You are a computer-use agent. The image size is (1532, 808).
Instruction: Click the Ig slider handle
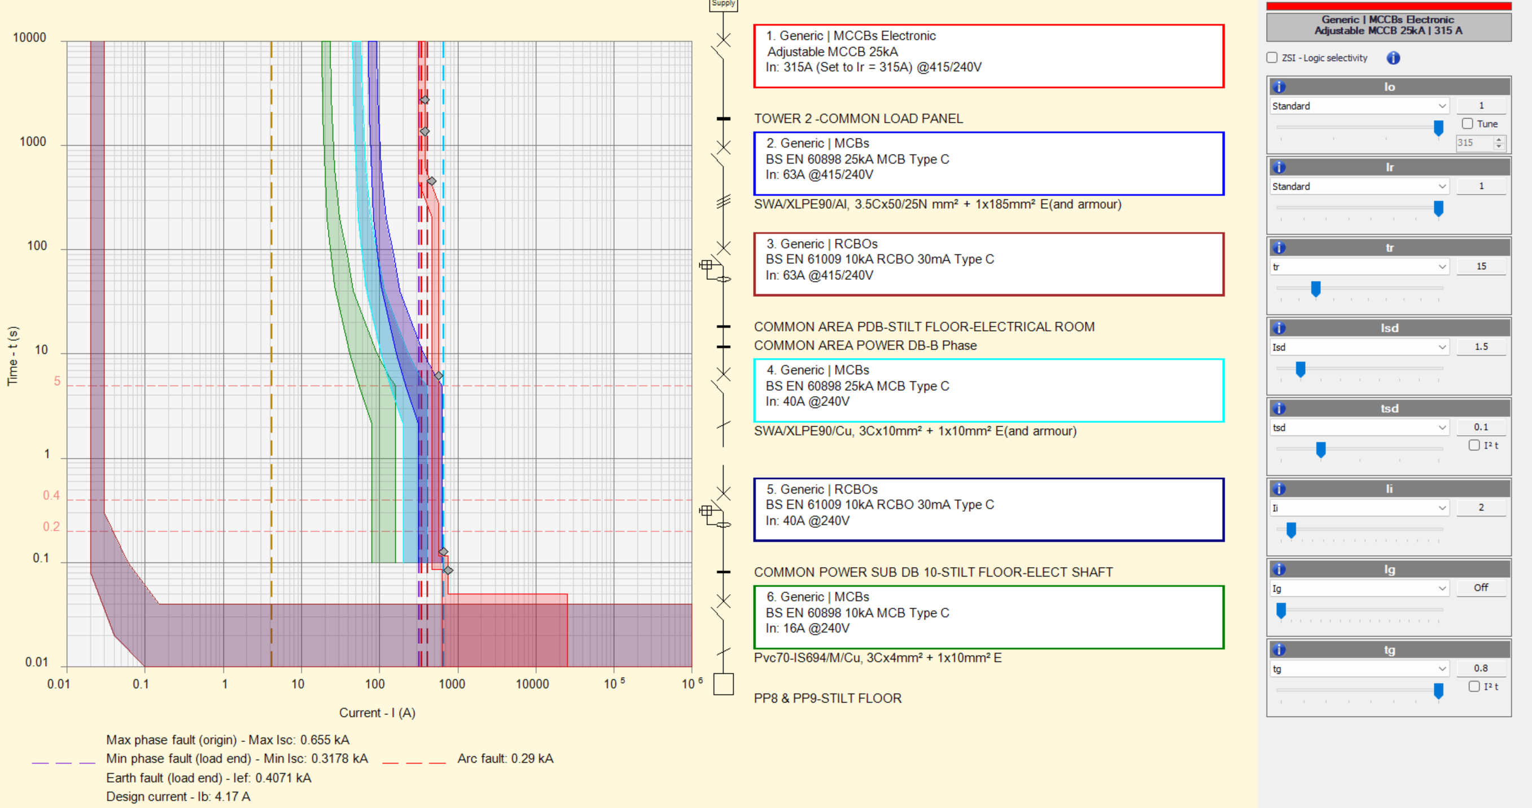click(1281, 611)
